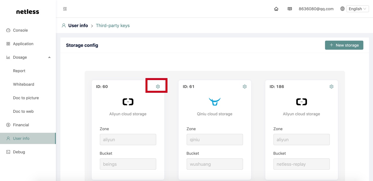Click the User info breadcrumb link

tap(78, 25)
